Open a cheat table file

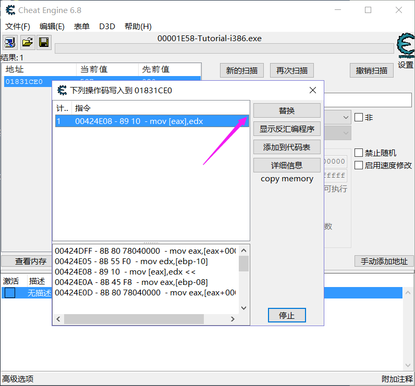tap(27, 42)
